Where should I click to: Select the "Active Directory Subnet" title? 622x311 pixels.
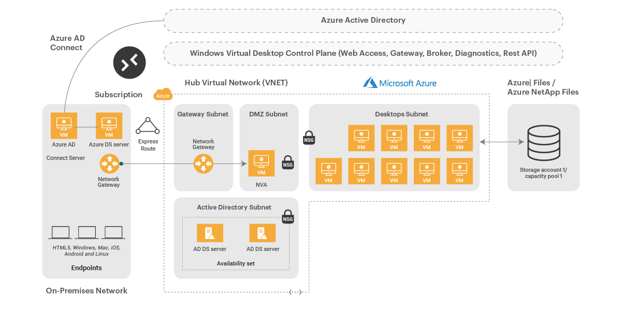coord(234,208)
